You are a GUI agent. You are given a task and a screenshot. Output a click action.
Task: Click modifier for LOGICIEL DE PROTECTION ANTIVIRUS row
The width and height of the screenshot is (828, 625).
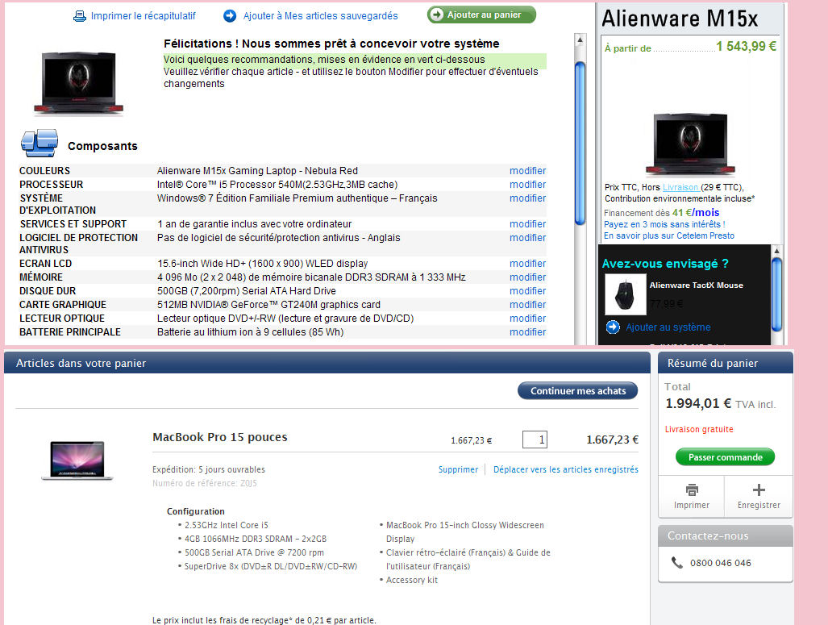527,238
